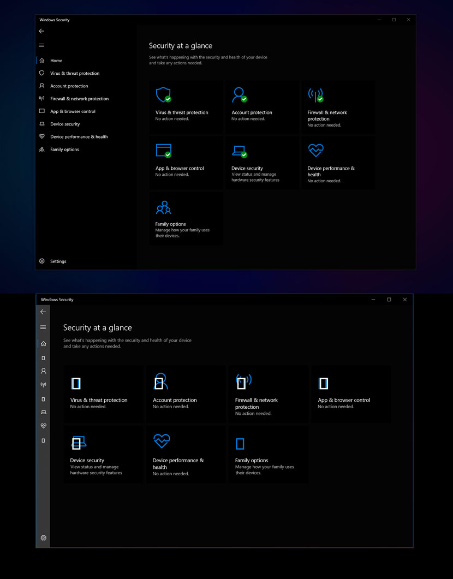Click 'Security at a glance' heading, lower window
The width and height of the screenshot is (453, 579).
point(98,327)
